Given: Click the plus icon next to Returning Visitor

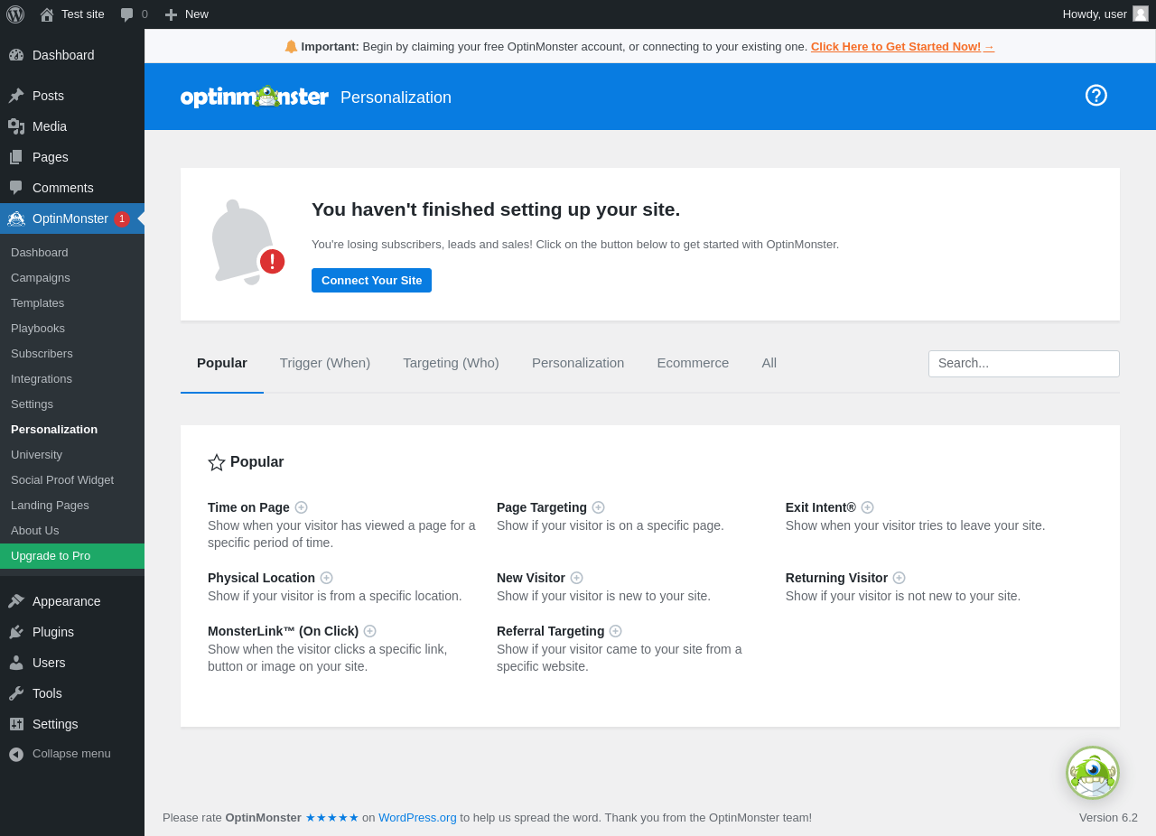Looking at the screenshot, I should [x=900, y=578].
